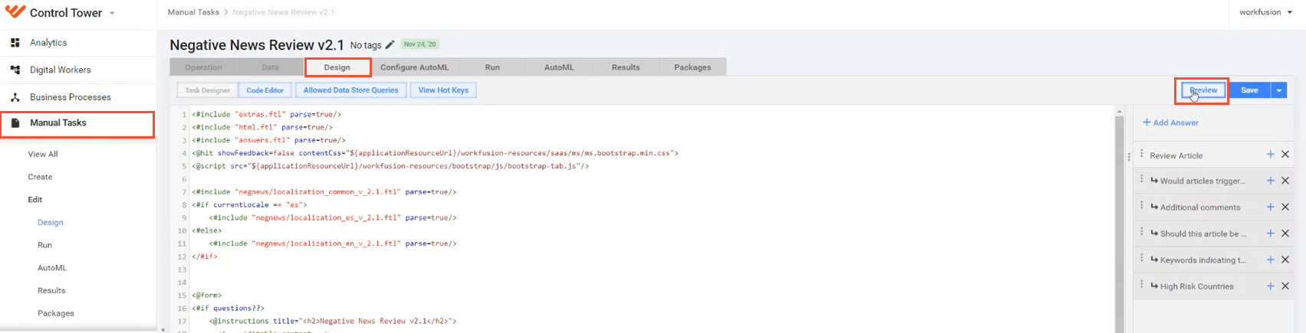Click the Code Editor button
1306x333 pixels.
[265, 90]
